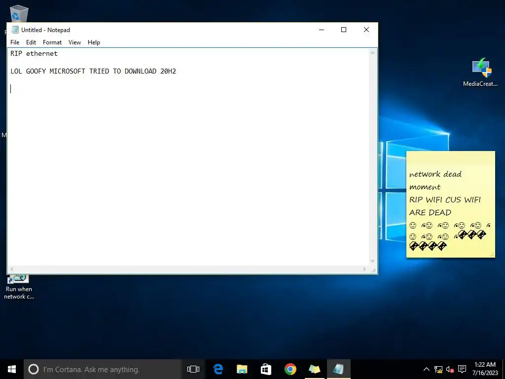Click 'RIP WIFI CUS WIFI' on sticky note
The width and height of the screenshot is (505, 379).
[x=445, y=200]
